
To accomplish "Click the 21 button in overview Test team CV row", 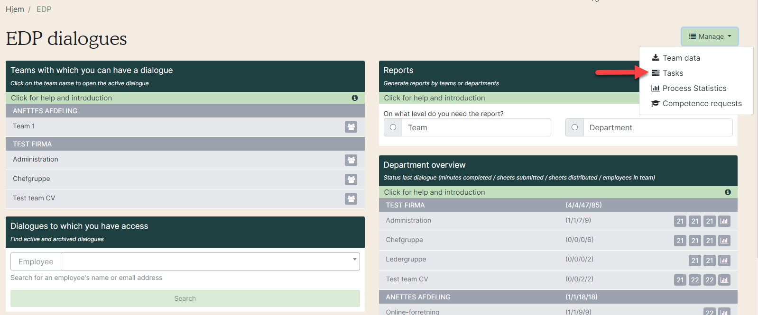I will point(680,280).
